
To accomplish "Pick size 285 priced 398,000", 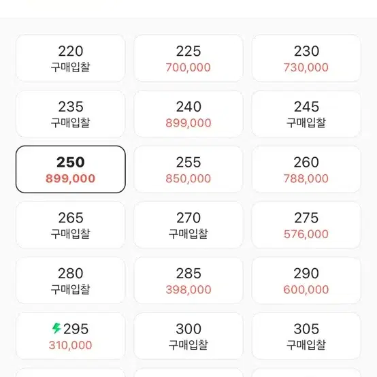I will click(188, 280).
